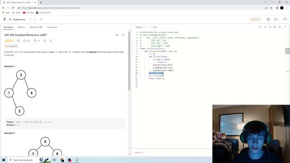Open the Auto setting dropdown

click(x=154, y=27)
